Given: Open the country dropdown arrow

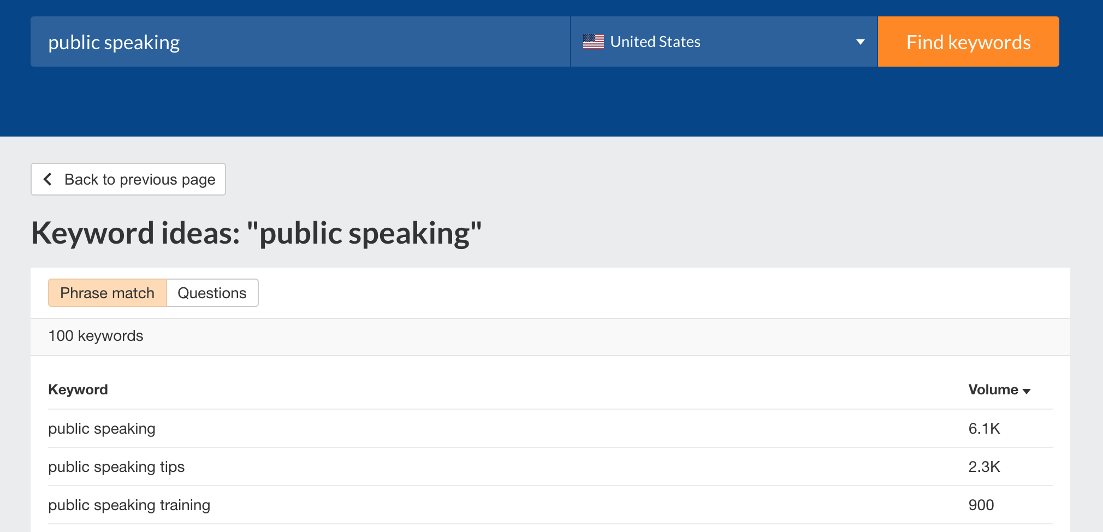Looking at the screenshot, I should [861, 42].
